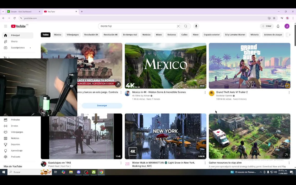Open the notifications bell
The image size is (296, 185).
[278, 26]
